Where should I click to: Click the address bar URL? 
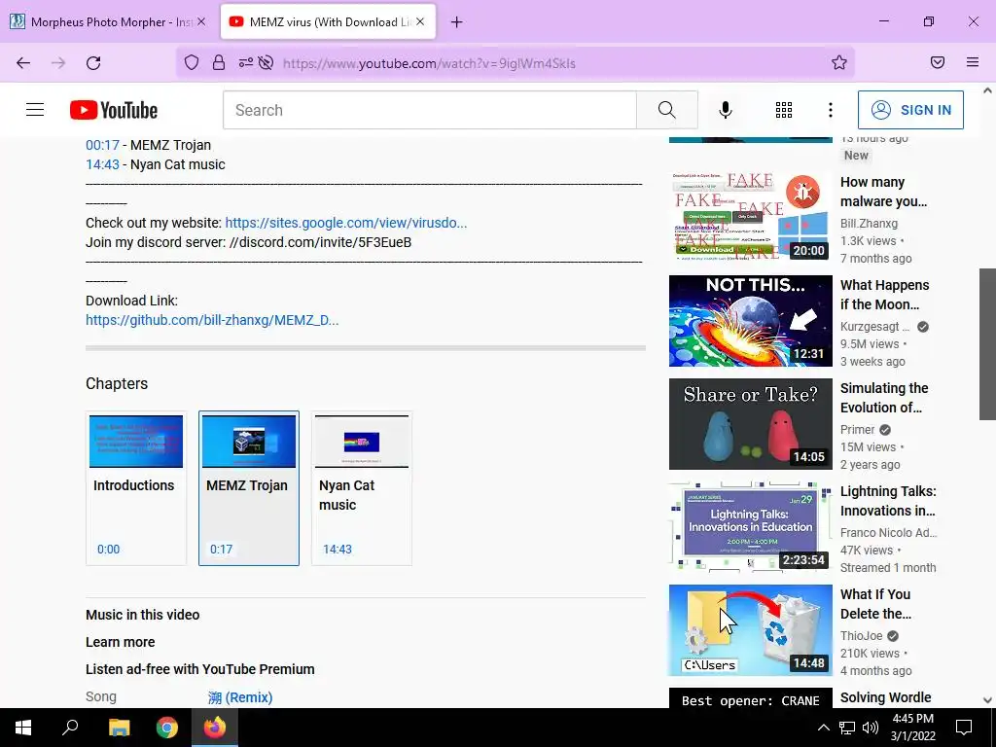tap(429, 63)
